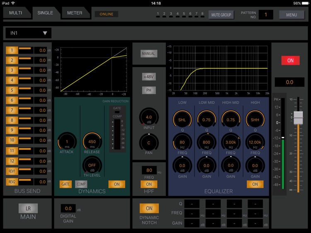This screenshot has height=233, width=311.
Task: Toggle +48V phantom power
Action: (x=148, y=77)
